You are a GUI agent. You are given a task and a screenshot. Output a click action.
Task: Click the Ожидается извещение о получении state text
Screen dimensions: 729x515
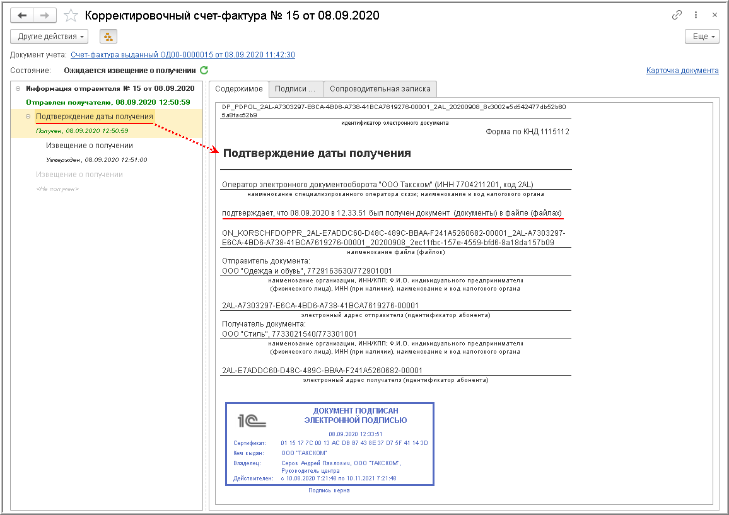[130, 70]
